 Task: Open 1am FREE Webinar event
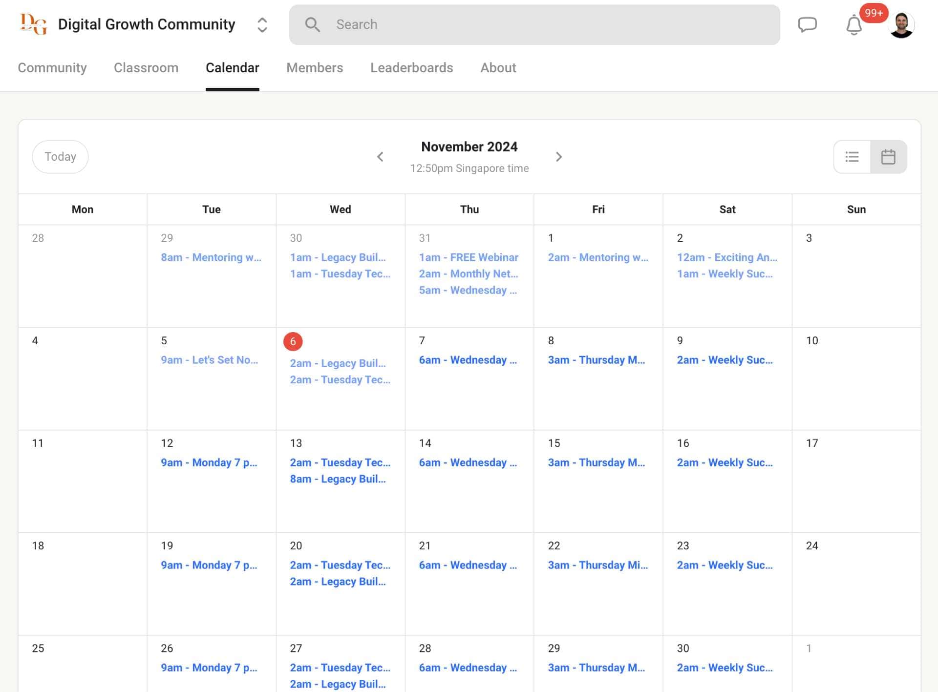(468, 257)
